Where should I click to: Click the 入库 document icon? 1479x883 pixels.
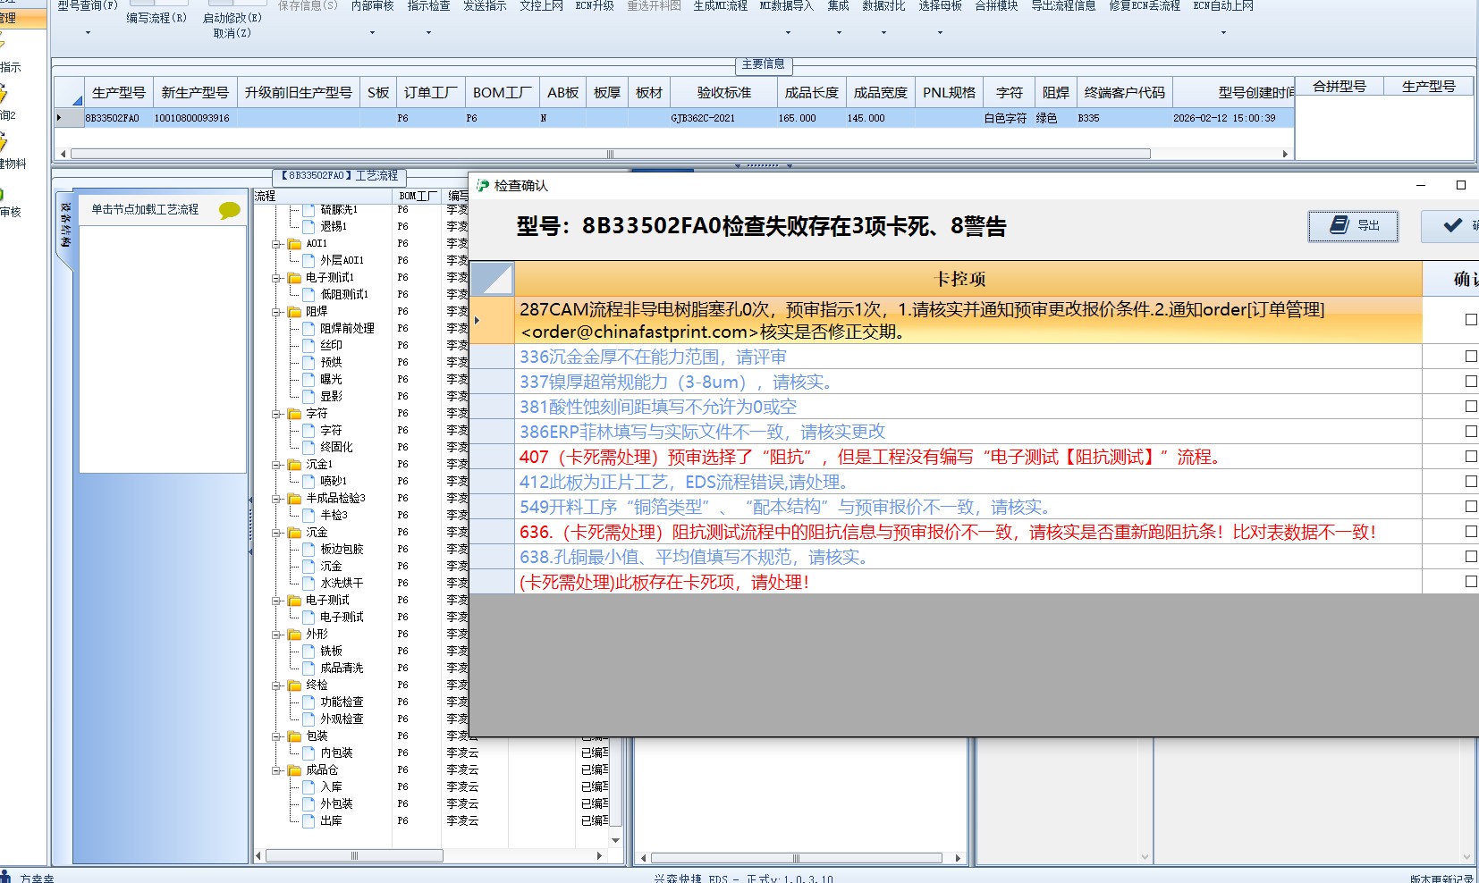pos(308,786)
